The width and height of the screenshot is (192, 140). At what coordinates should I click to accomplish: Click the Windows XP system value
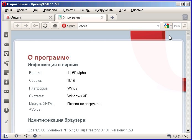(77, 96)
